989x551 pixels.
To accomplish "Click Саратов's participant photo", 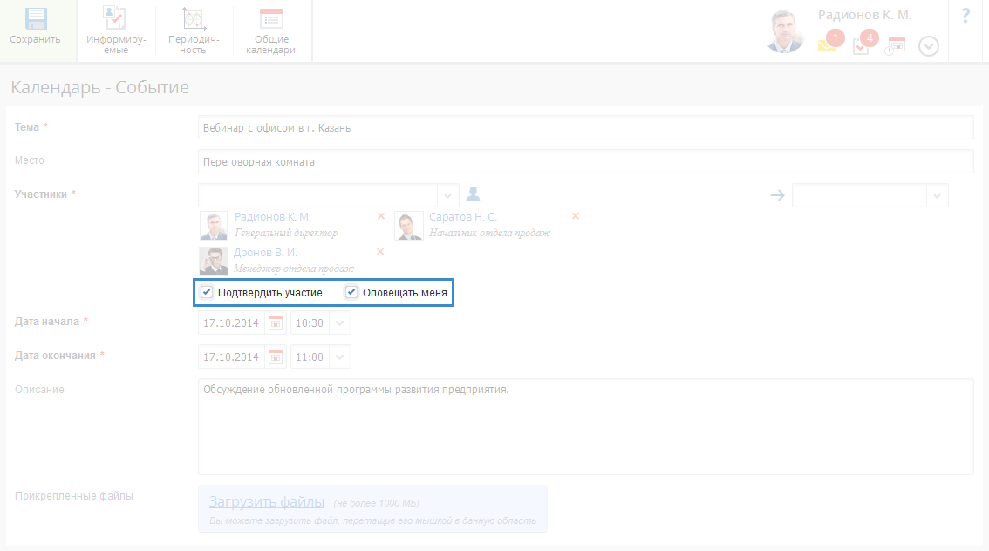I will (409, 226).
